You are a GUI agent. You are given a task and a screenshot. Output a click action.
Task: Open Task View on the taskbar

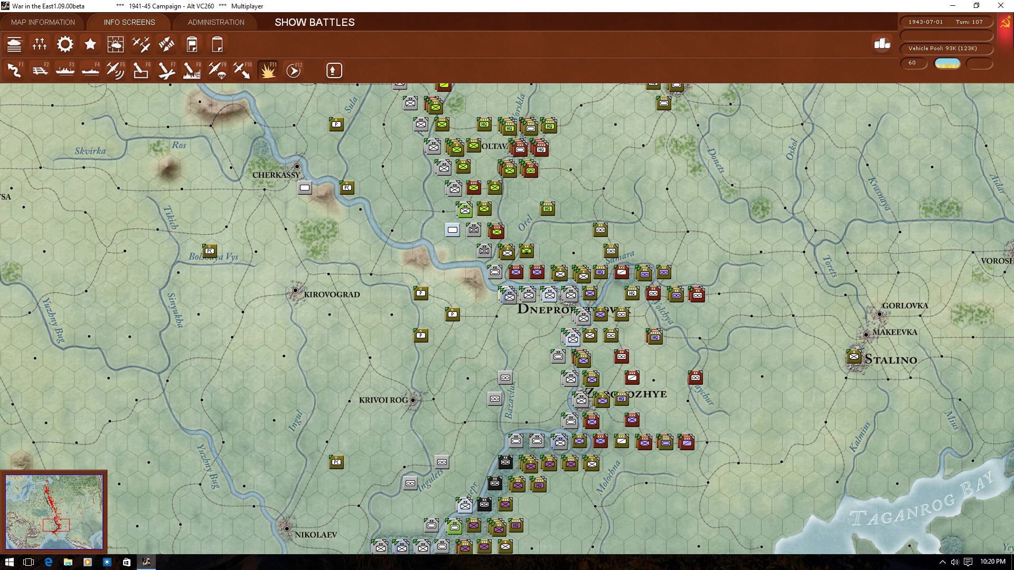[29, 562]
